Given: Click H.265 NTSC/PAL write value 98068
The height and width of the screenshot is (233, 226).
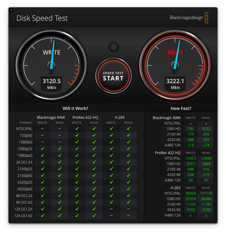Looking at the screenshot, I should [191, 193].
